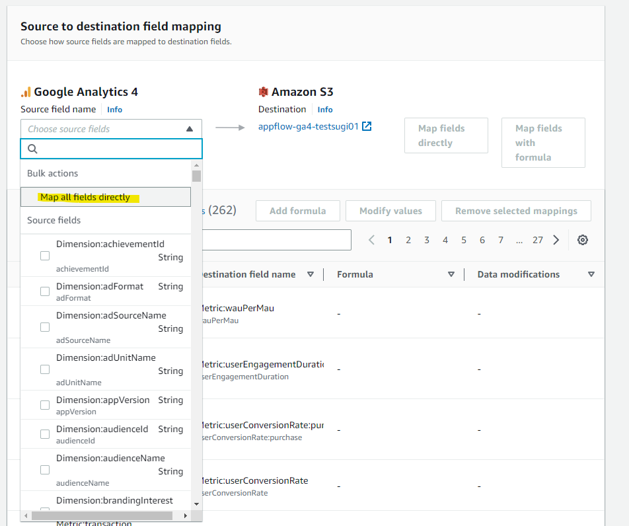Click scroll up arrow in source fields list
Viewport: 629px width, 526px height.
tap(196, 165)
